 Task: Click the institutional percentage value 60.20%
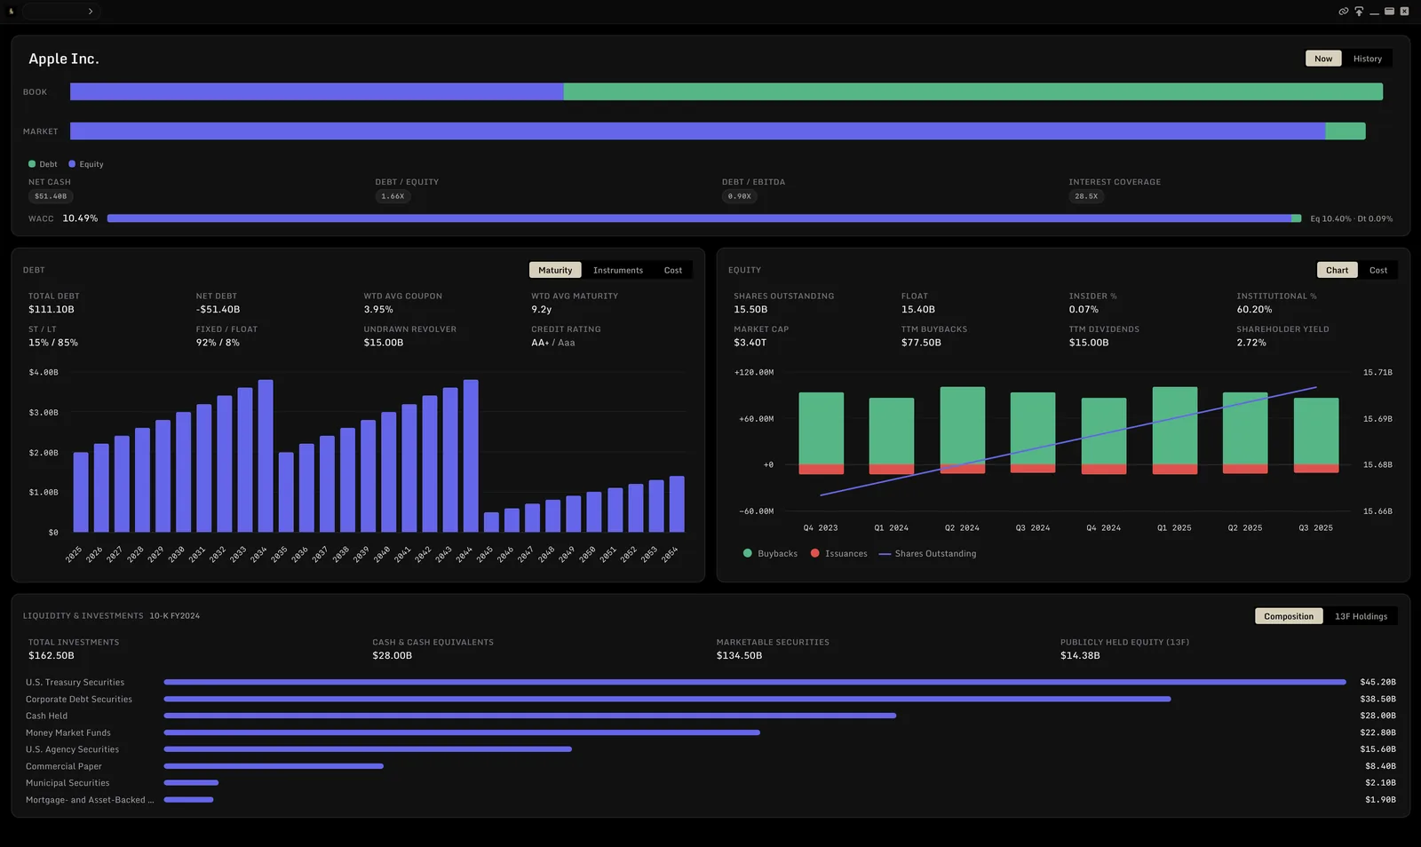click(x=1254, y=310)
